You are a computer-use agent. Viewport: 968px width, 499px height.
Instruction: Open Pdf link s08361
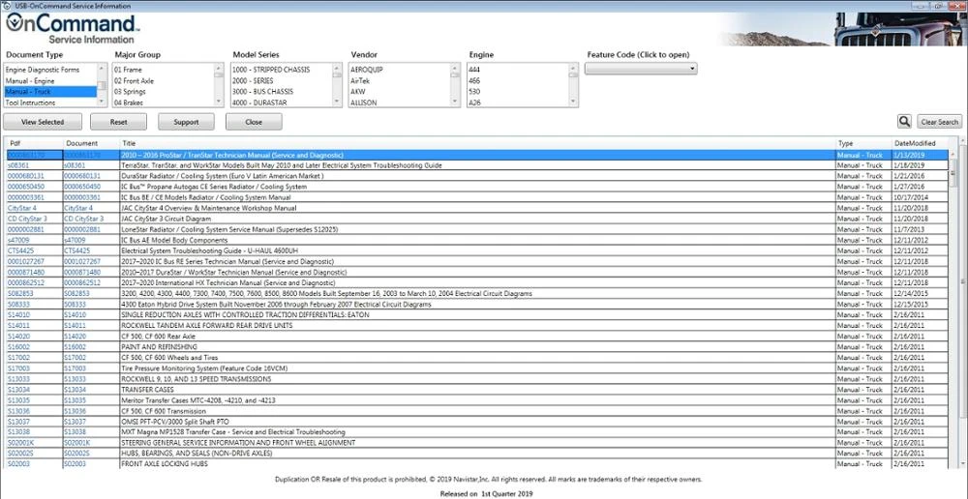17,165
